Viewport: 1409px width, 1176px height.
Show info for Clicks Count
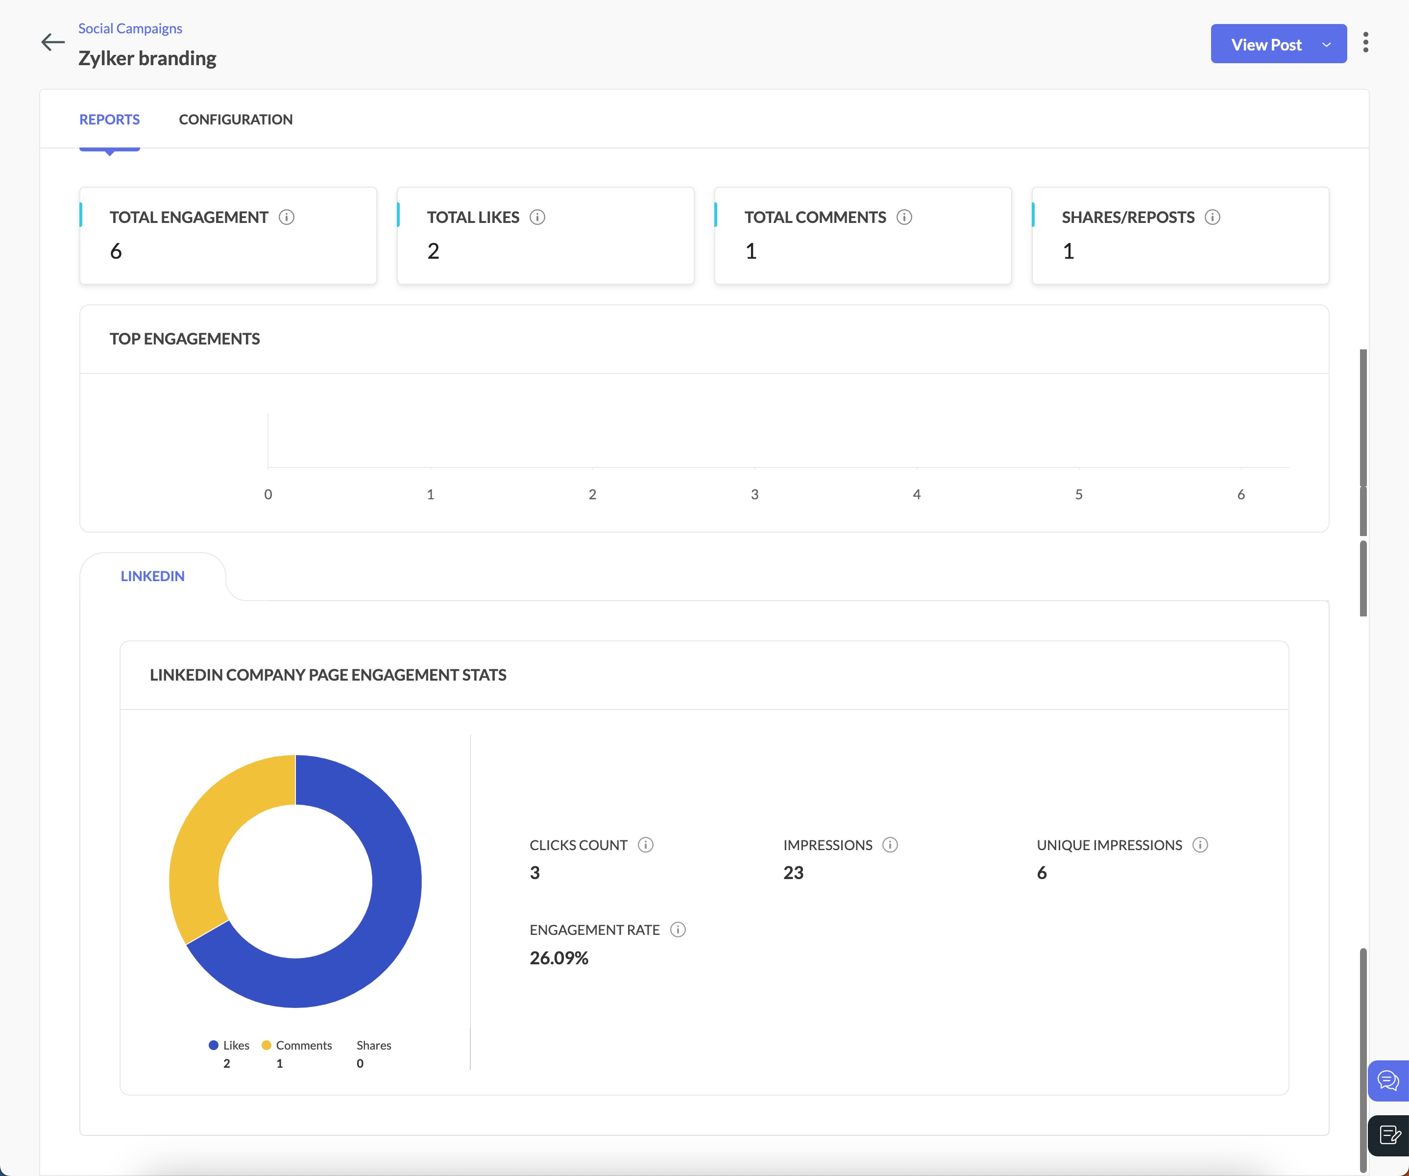645,844
